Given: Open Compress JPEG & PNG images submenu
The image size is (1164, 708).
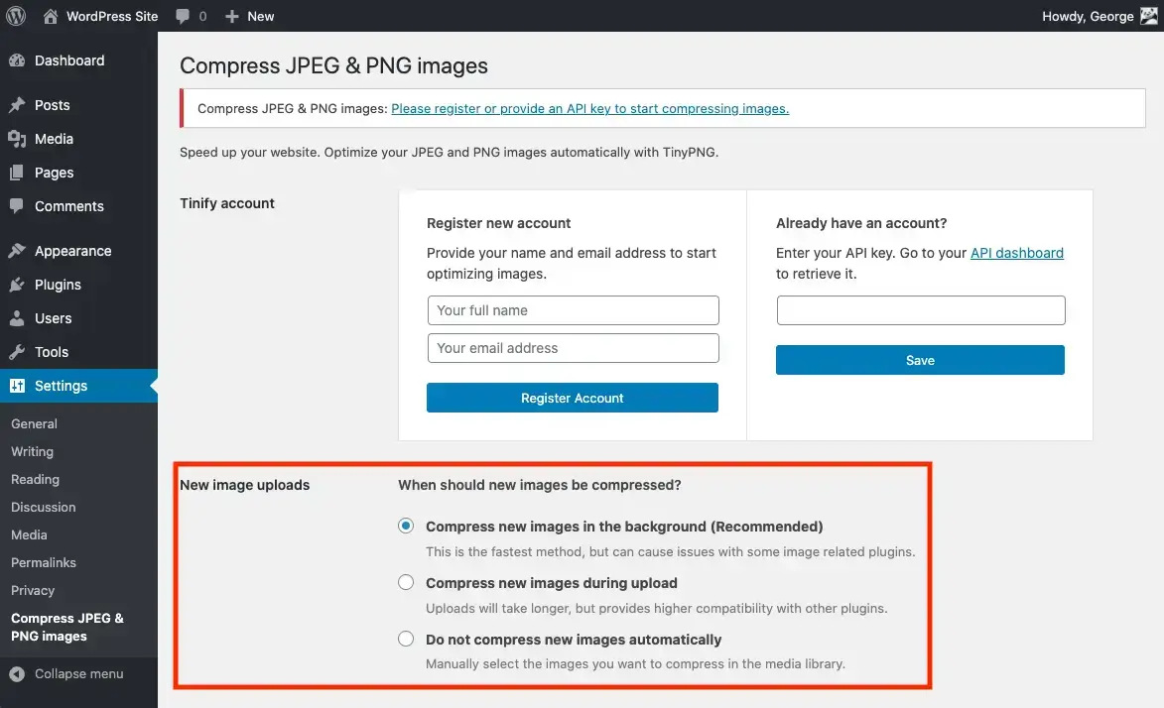Looking at the screenshot, I should click(x=67, y=627).
